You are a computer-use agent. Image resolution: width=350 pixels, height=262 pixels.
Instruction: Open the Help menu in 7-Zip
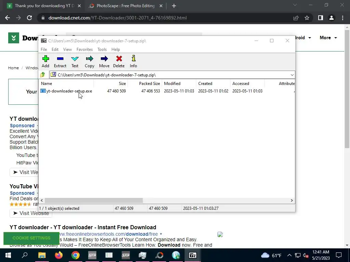point(116,49)
